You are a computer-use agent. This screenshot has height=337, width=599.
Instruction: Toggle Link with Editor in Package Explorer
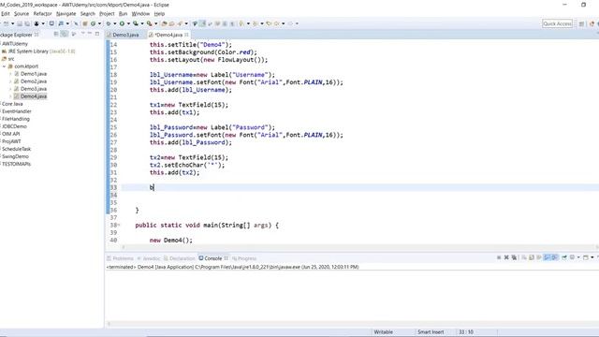pos(65,34)
